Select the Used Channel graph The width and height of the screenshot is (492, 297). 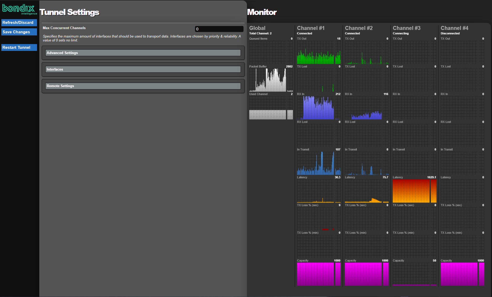[271, 108]
